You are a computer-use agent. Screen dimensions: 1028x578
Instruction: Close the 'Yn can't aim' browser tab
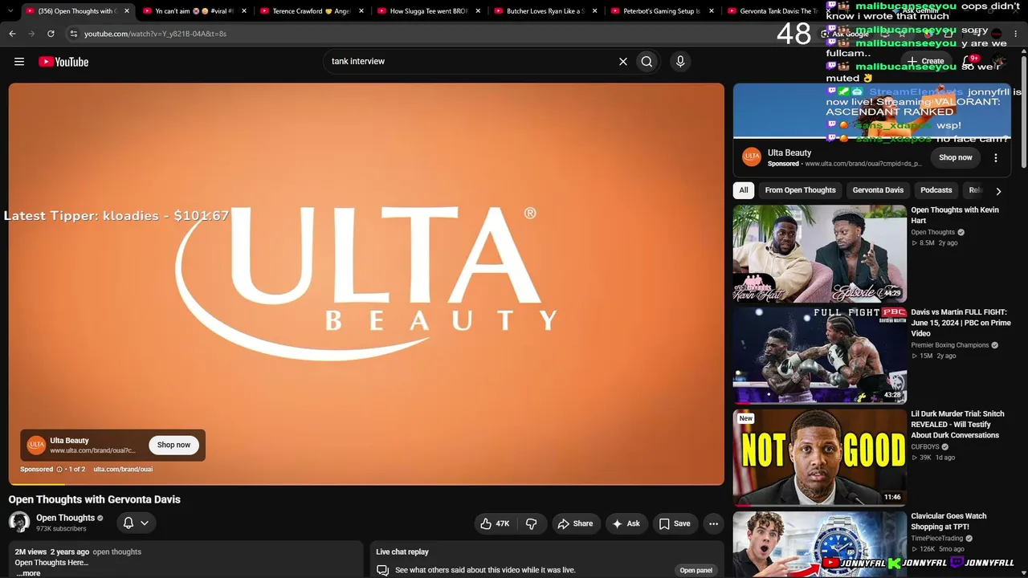(x=244, y=11)
